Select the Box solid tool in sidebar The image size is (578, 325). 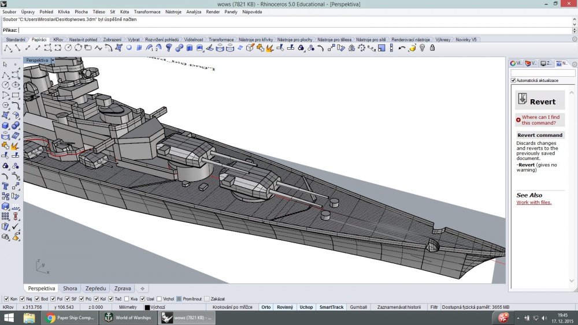pyautogui.click(x=5, y=126)
